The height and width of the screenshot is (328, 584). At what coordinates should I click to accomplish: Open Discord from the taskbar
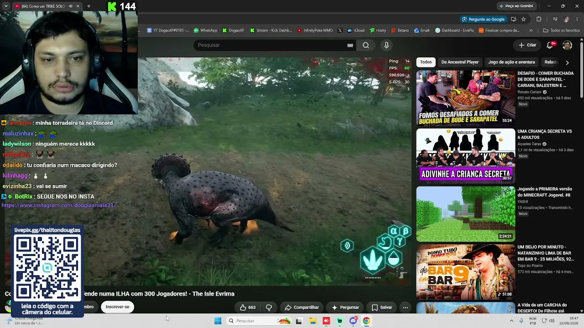353,321
